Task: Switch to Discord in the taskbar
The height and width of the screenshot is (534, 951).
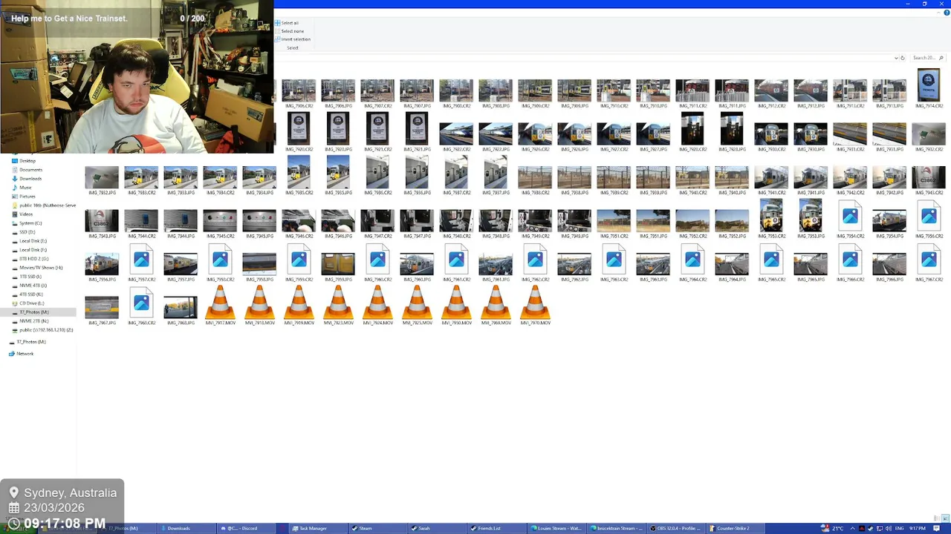Action: [245, 528]
